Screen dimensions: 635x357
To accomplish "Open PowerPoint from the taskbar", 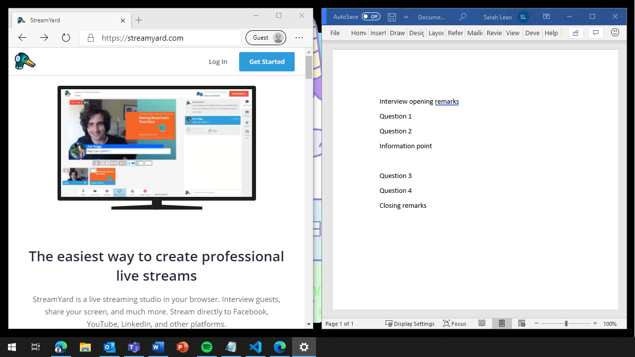I will [x=183, y=347].
